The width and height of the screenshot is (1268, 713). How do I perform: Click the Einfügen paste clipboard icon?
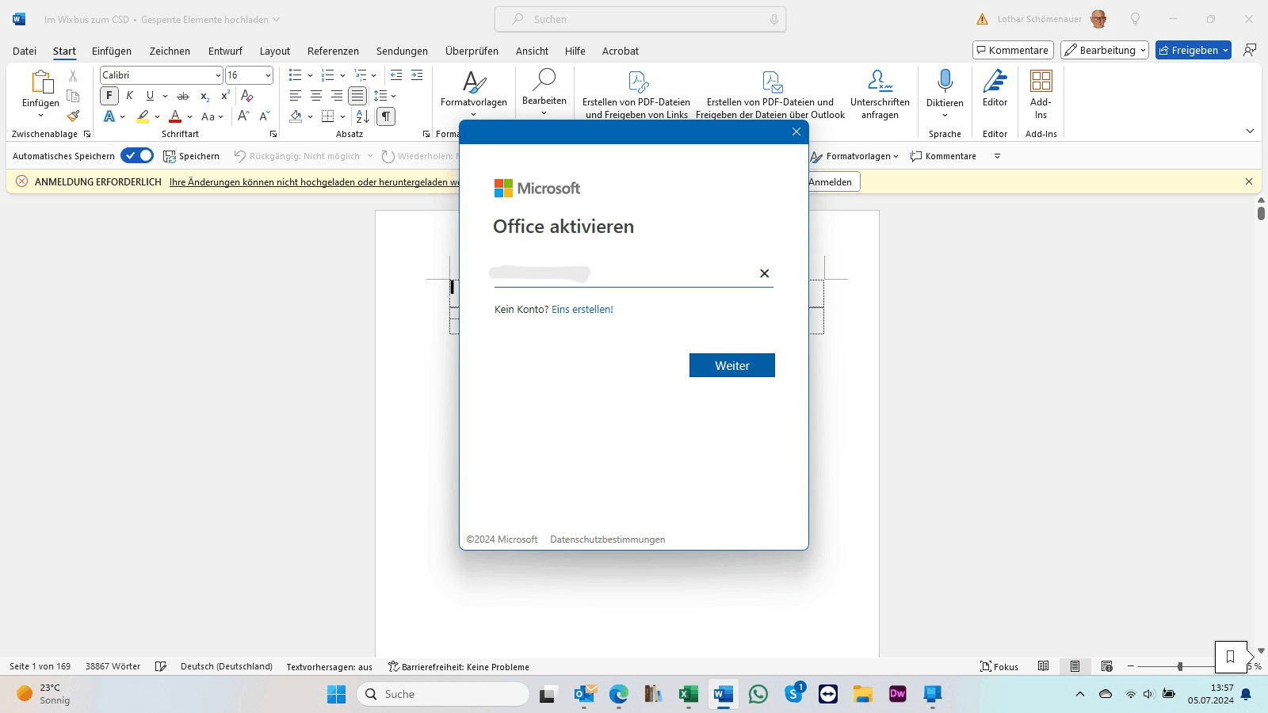(x=41, y=82)
